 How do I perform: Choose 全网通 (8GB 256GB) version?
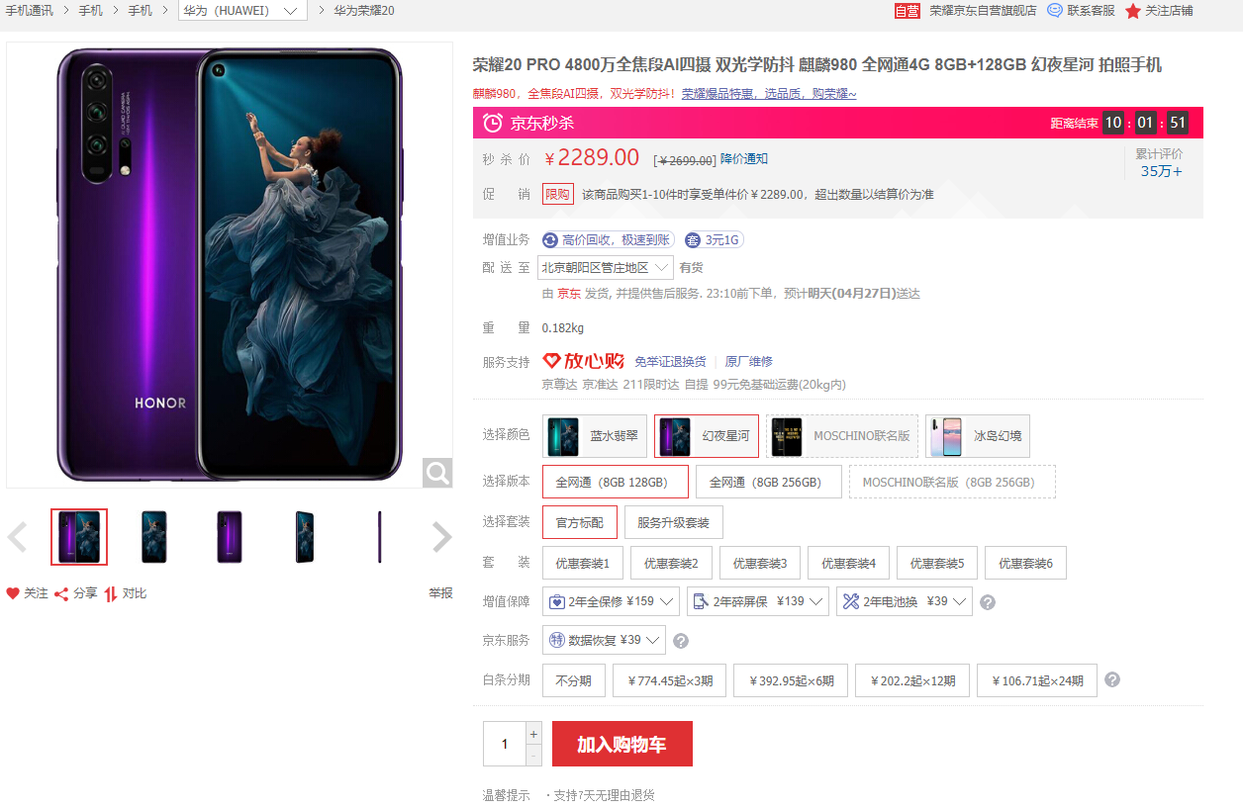(769, 482)
